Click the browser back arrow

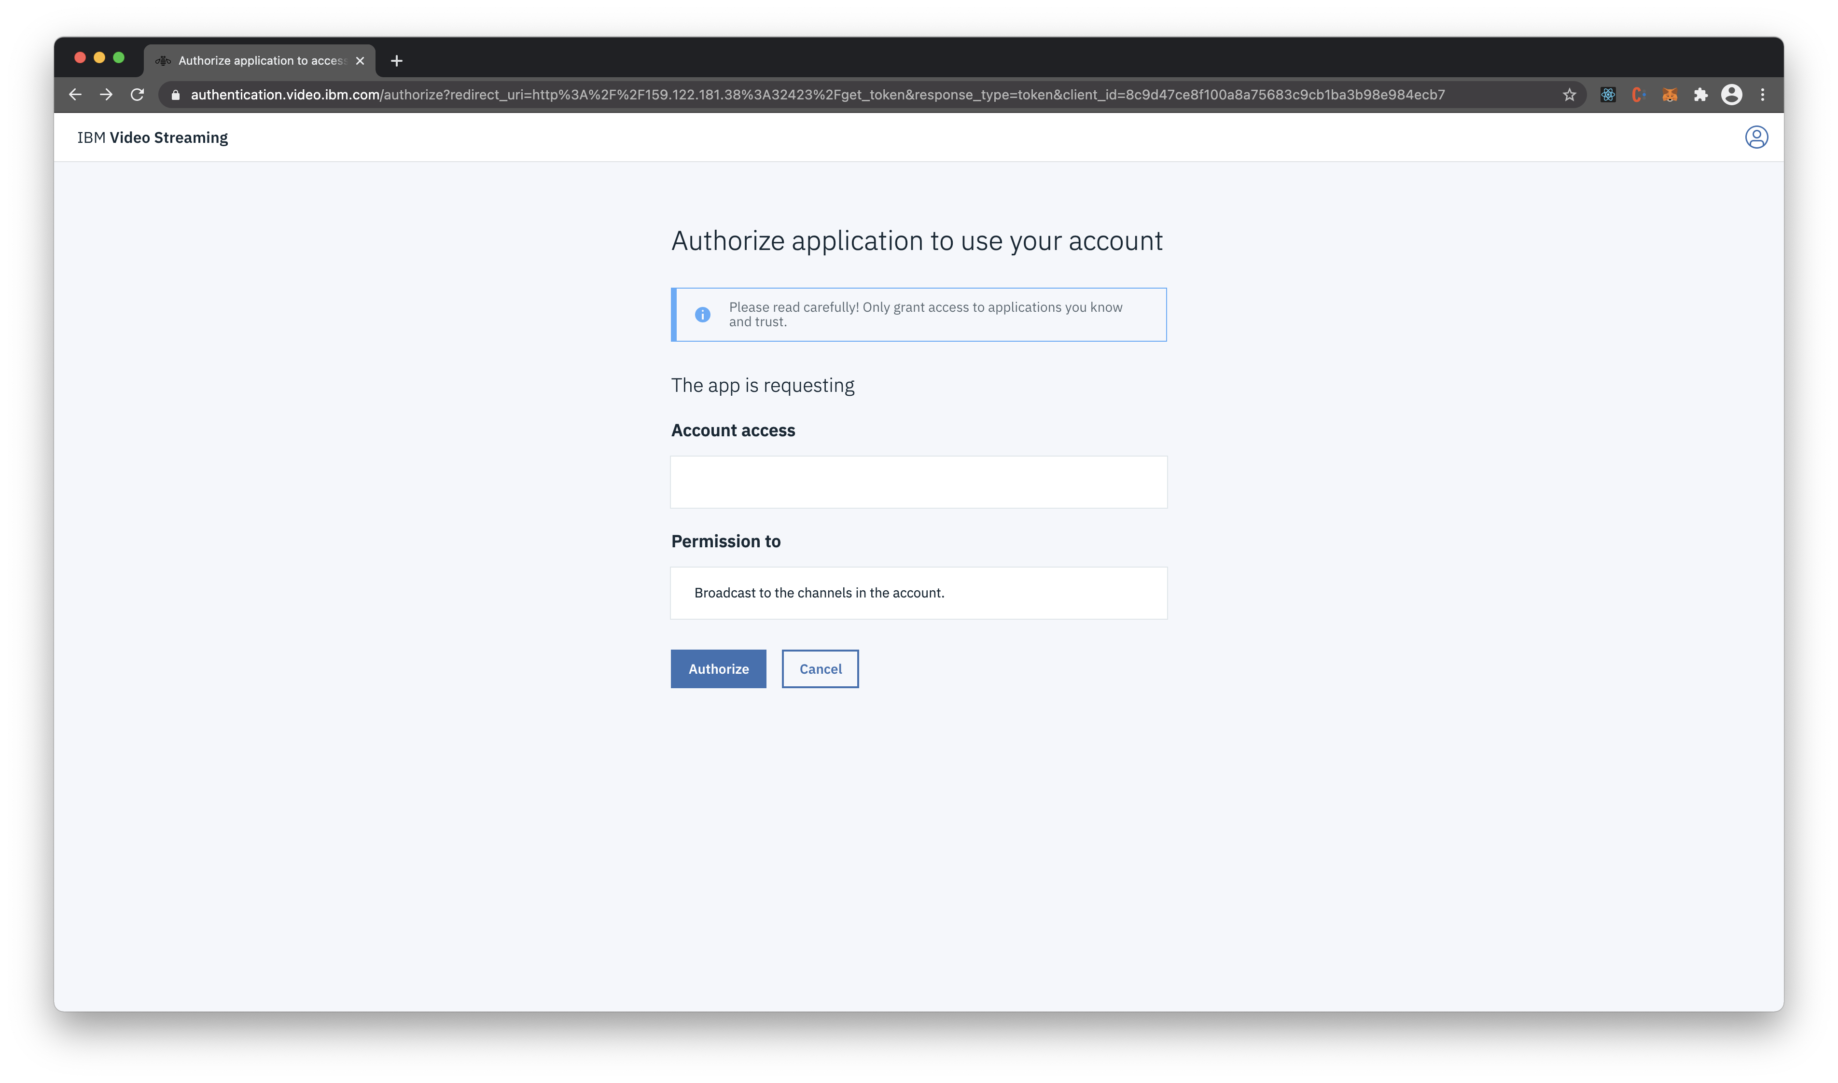(x=75, y=95)
